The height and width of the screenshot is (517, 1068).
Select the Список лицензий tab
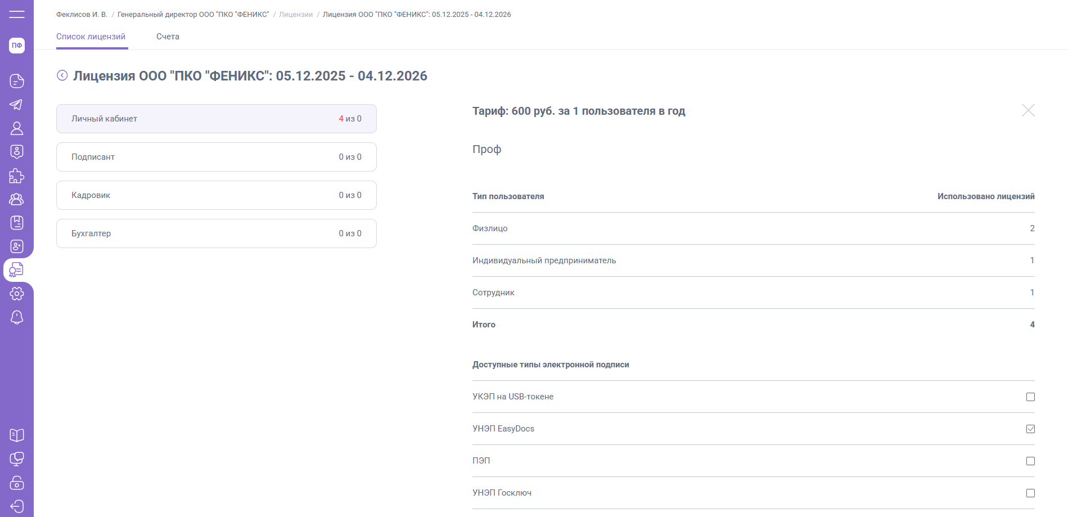91,37
